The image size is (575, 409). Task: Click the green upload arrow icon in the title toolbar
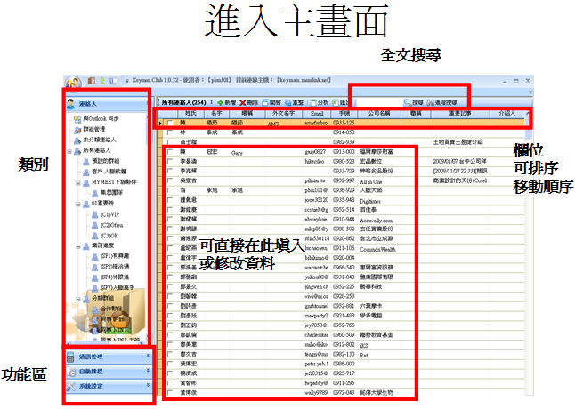tap(102, 81)
